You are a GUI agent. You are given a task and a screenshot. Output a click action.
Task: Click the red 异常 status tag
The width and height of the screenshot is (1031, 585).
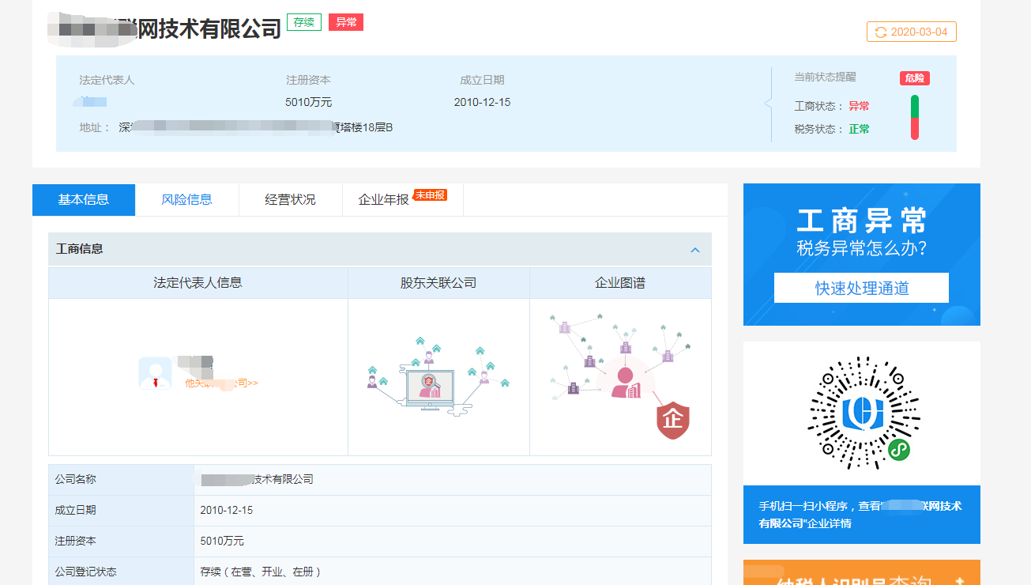(x=345, y=22)
